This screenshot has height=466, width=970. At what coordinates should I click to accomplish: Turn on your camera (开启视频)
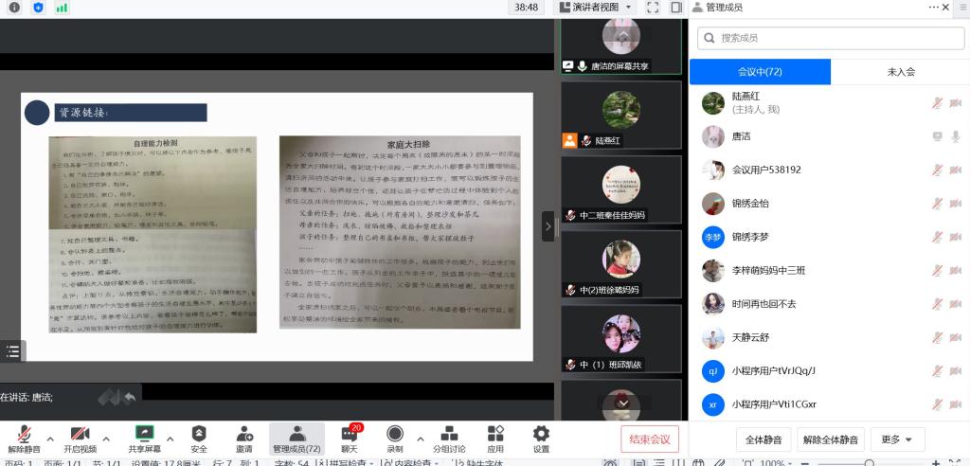pos(80,439)
